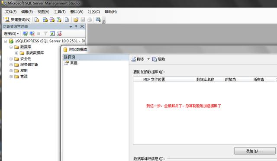
Task: Click the Analysis Services XMLA Query icon
Action: point(59,19)
